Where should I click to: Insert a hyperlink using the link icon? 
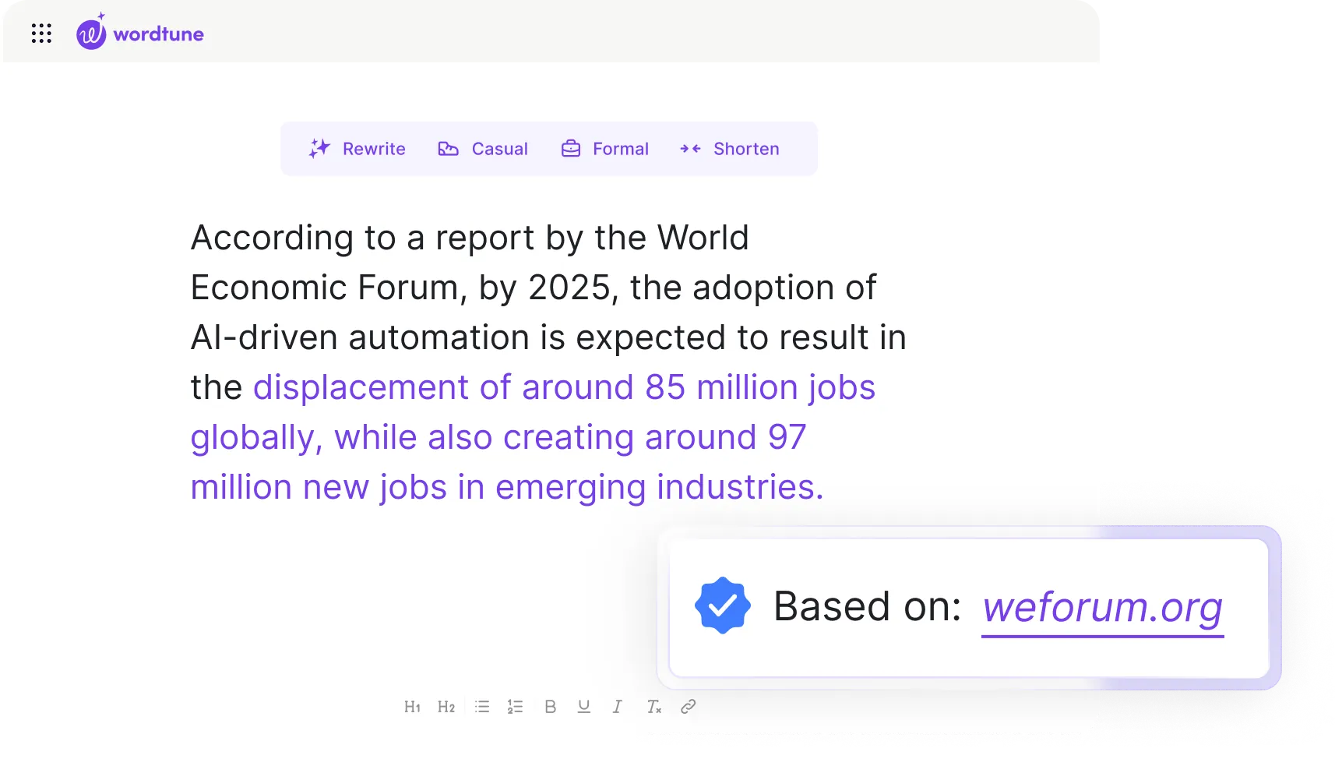pos(689,707)
